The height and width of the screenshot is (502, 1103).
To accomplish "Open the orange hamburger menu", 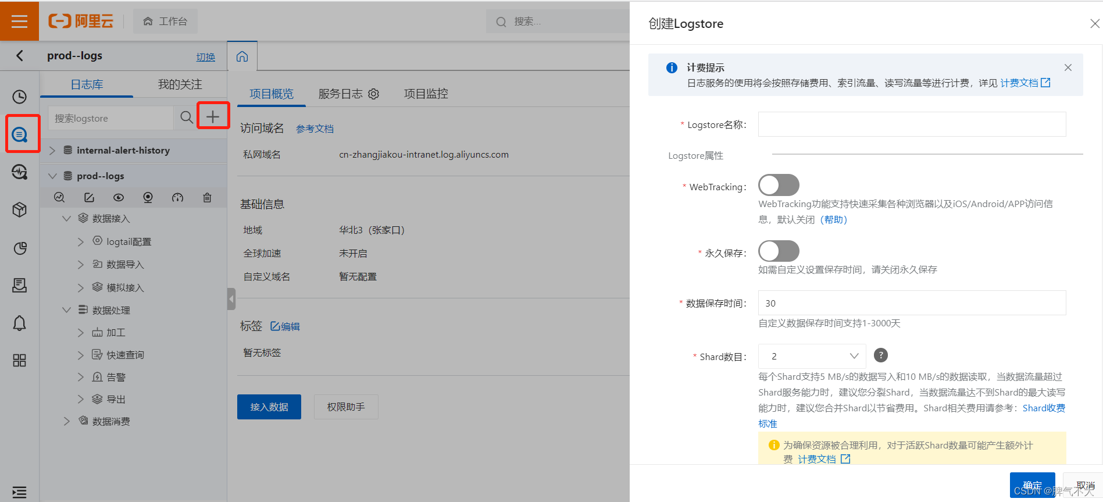I will (x=19, y=21).
